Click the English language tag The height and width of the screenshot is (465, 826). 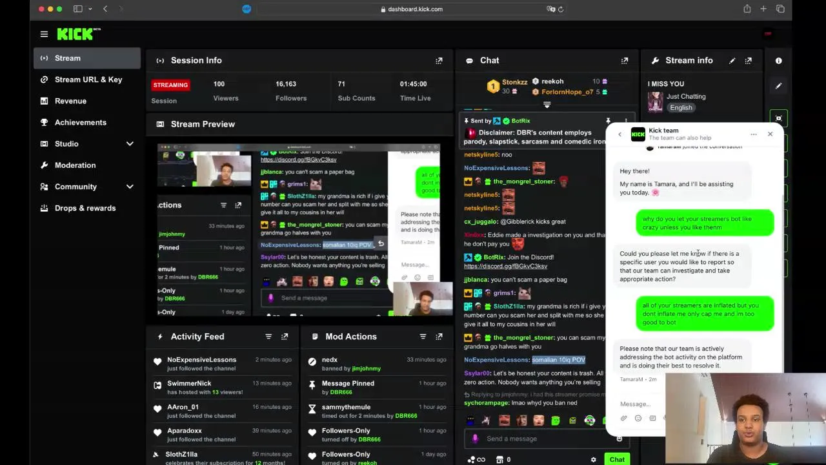tap(681, 108)
